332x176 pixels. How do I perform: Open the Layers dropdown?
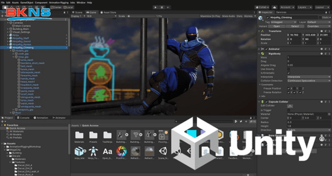(x=305, y=7)
